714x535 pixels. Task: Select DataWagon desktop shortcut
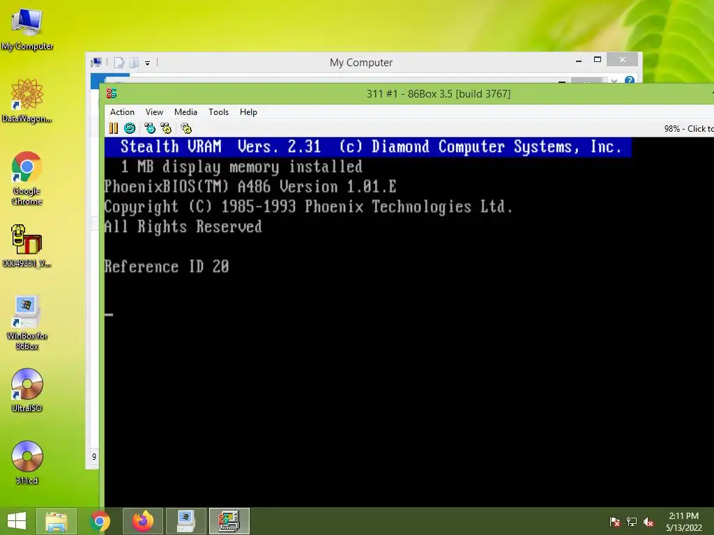coord(27,100)
